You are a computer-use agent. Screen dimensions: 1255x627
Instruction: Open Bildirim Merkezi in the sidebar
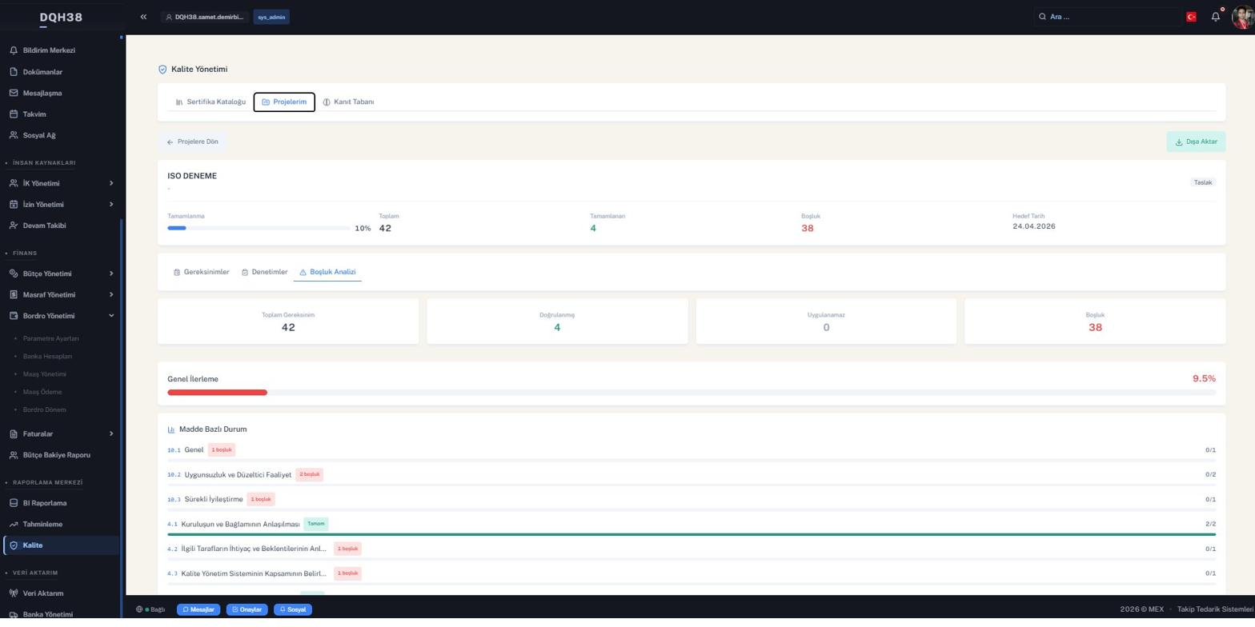click(x=49, y=50)
